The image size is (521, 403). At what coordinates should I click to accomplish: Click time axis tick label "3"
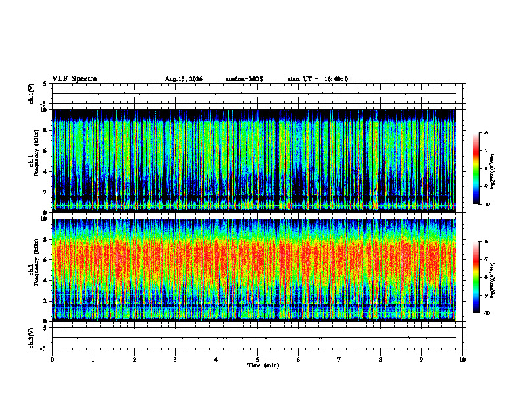(176, 360)
